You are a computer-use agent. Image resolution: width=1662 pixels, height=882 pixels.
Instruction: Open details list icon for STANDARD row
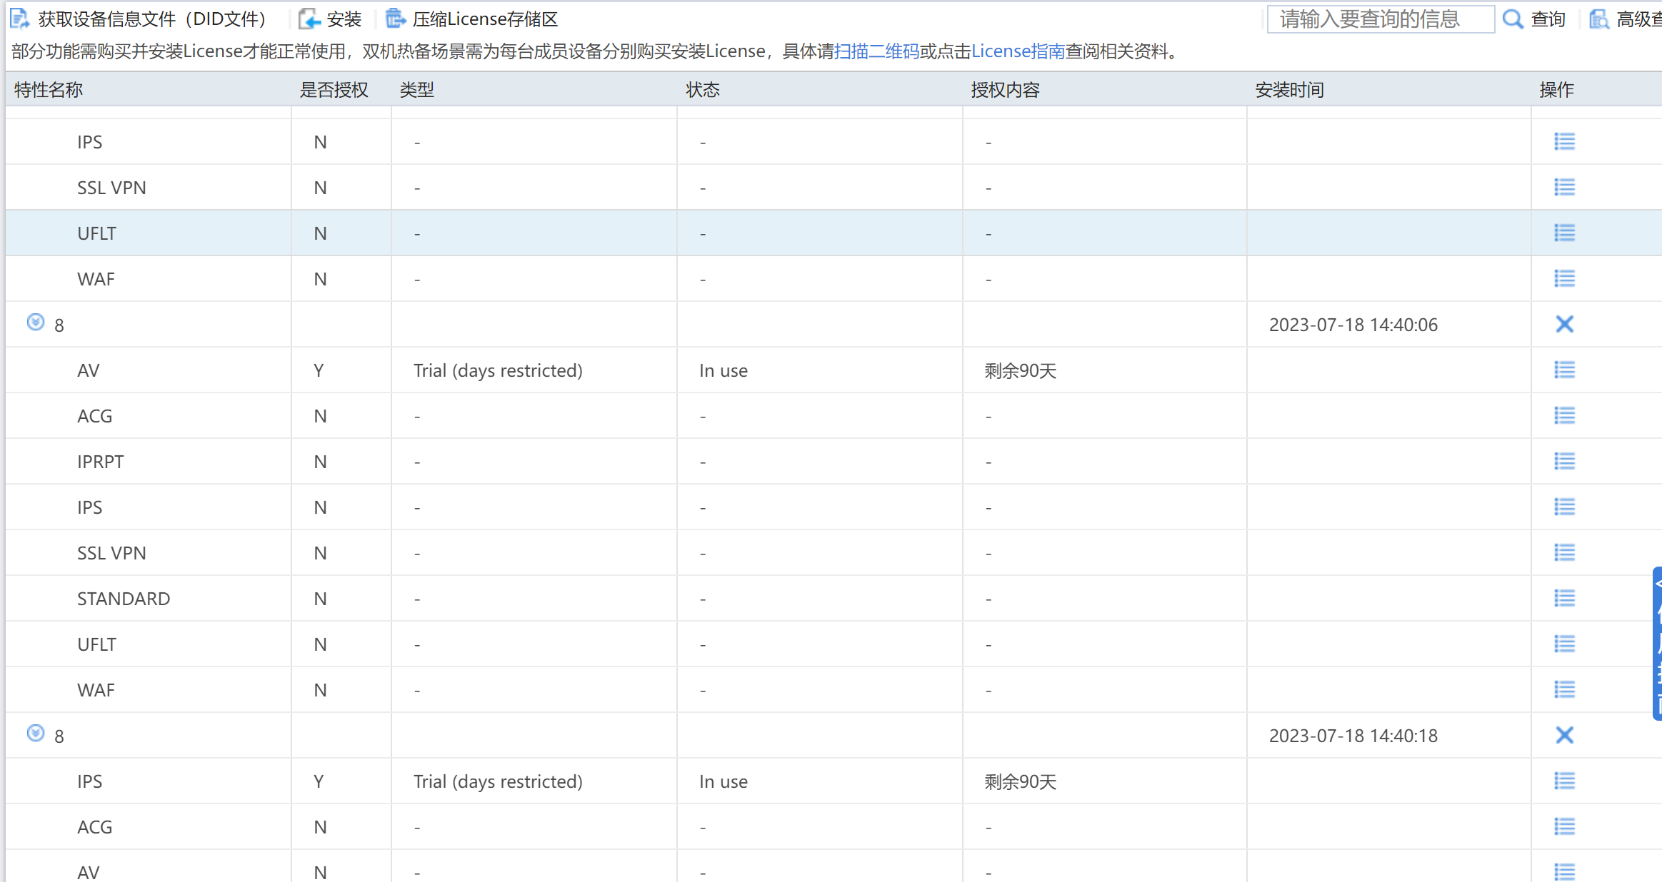1564,598
